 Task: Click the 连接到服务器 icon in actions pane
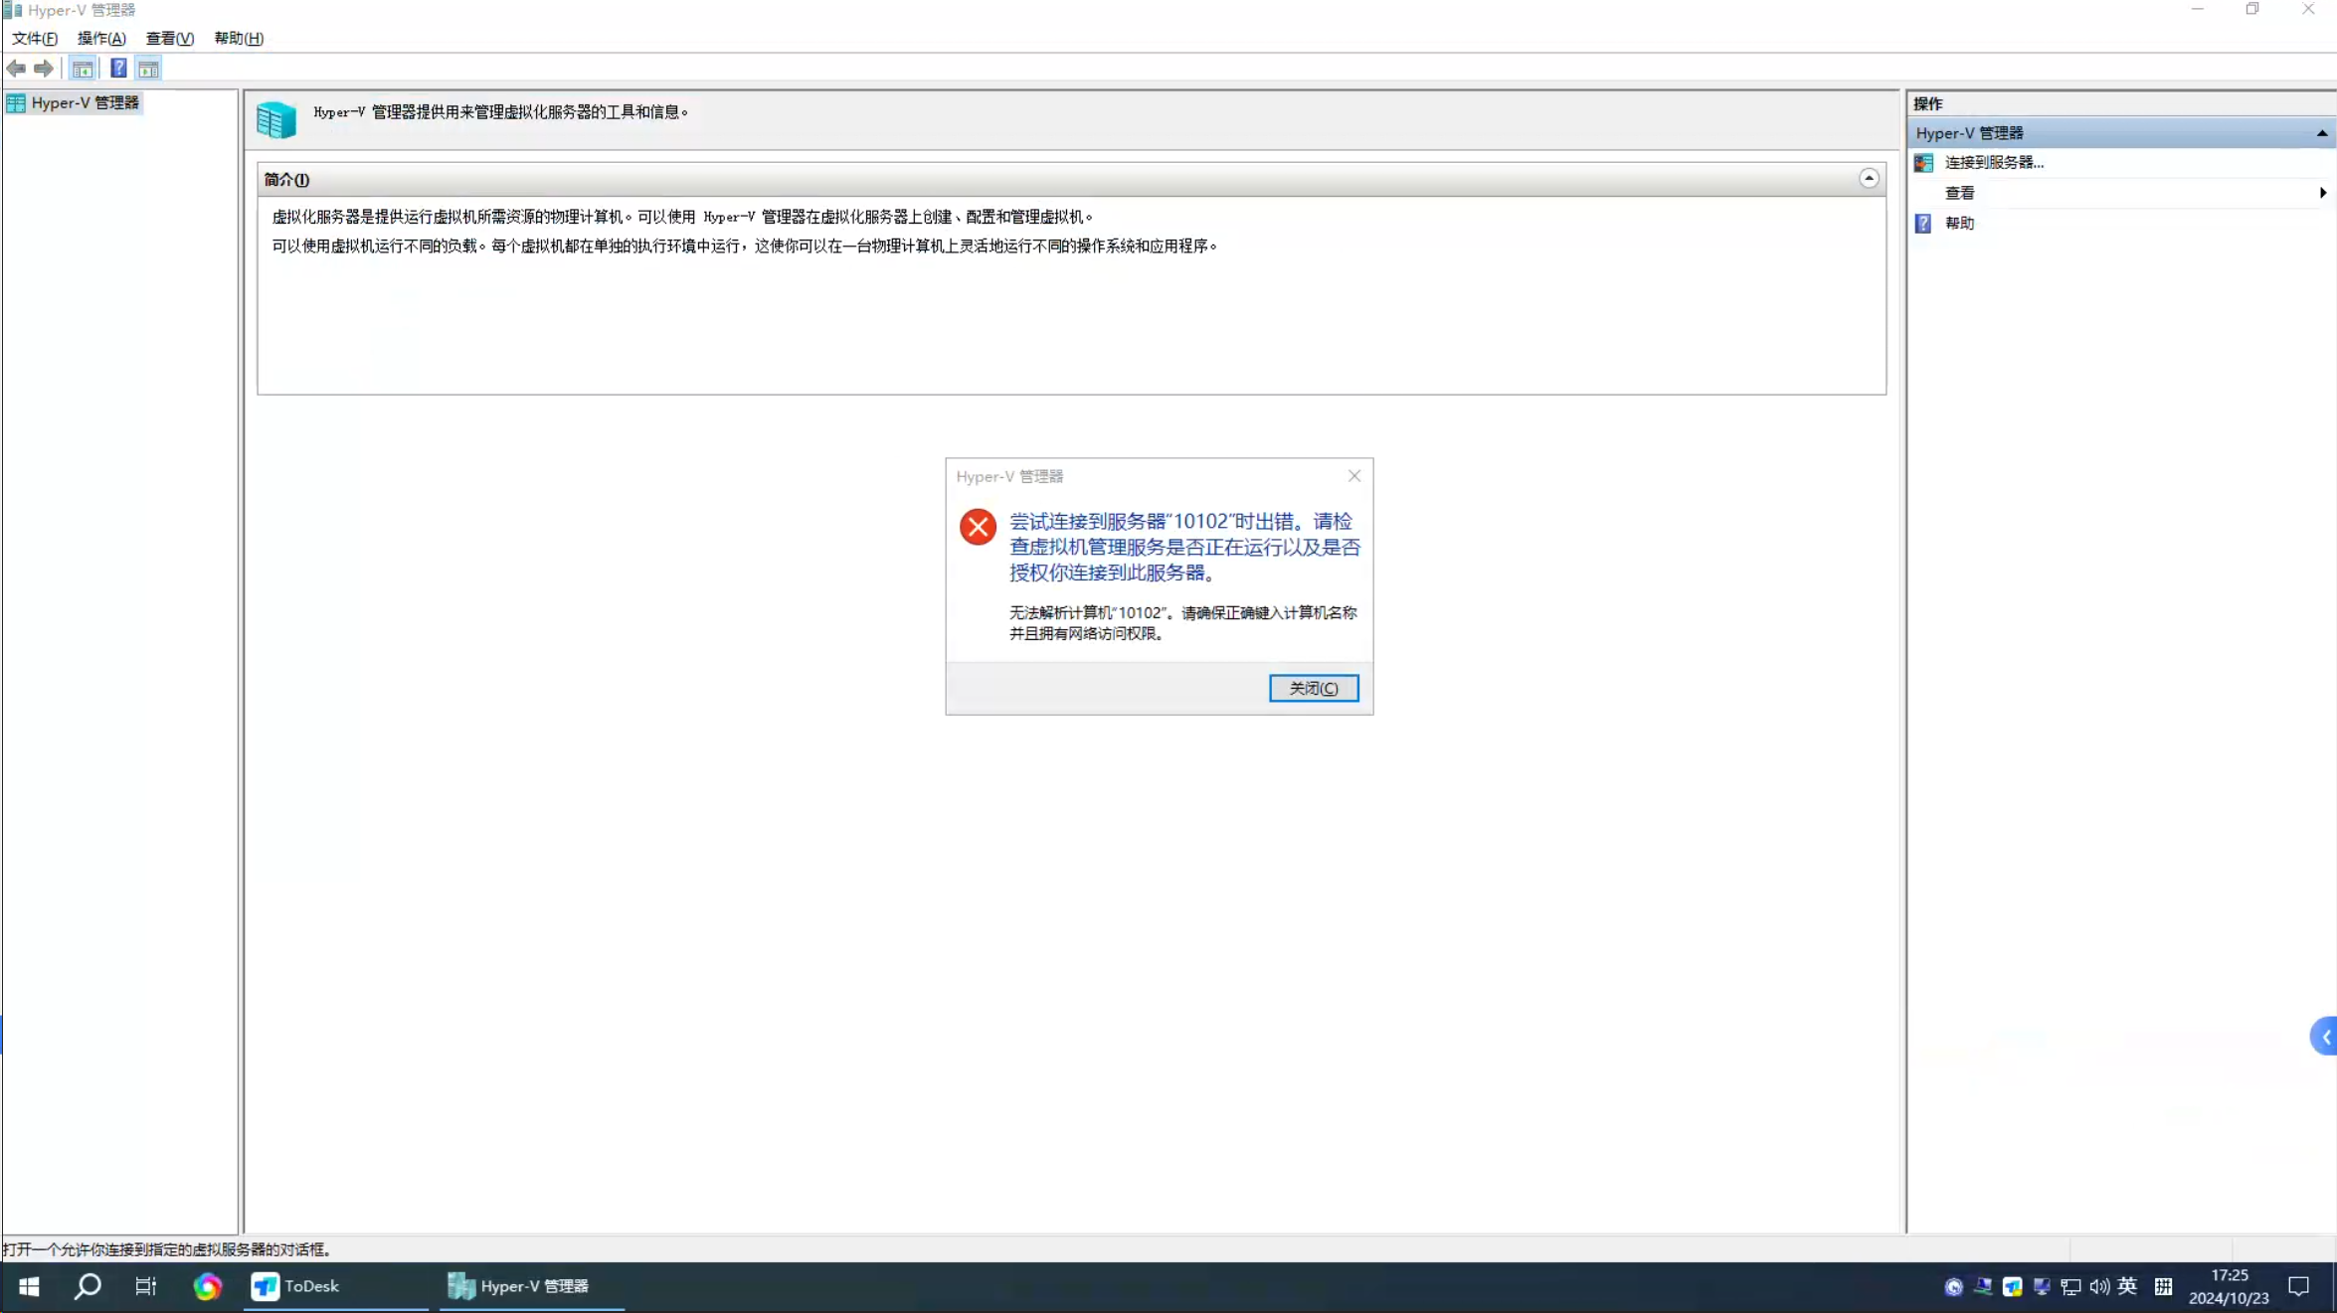tap(1923, 163)
